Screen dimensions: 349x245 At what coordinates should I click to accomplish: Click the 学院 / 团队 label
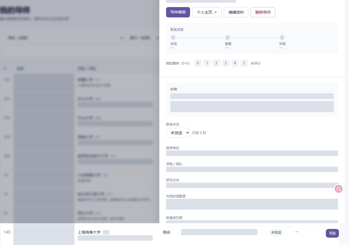pos(174,164)
